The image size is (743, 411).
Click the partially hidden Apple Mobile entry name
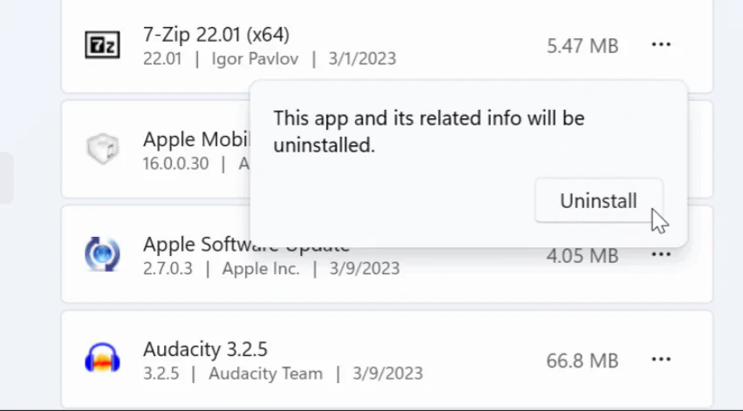point(197,139)
